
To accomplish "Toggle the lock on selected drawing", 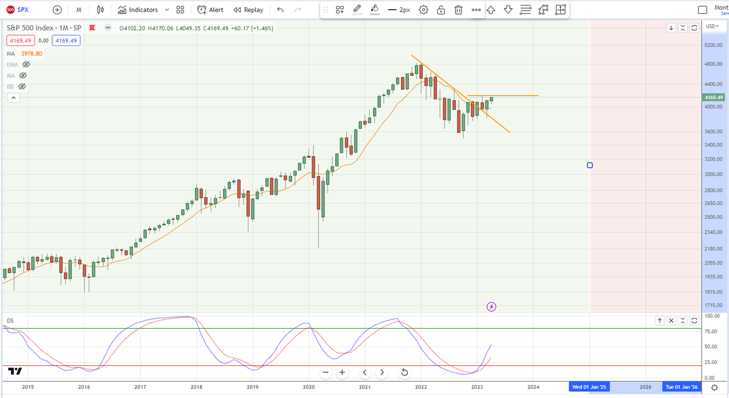I will coord(441,10).
